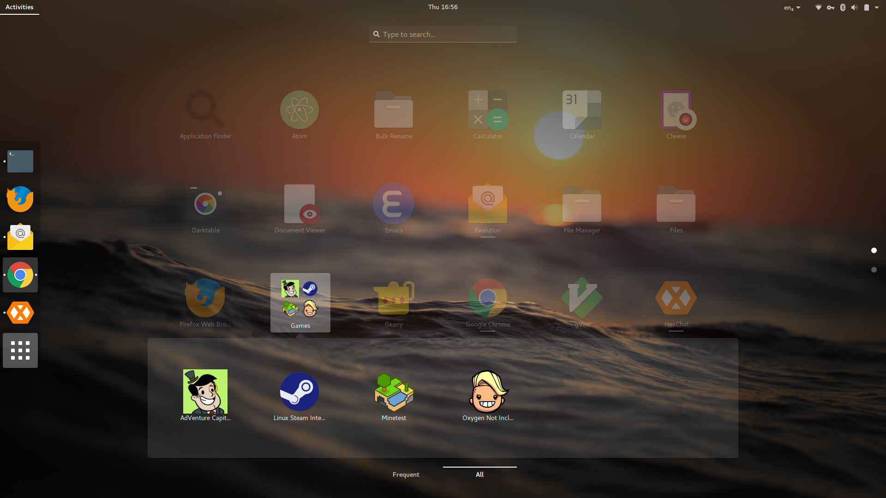This screenshot has height=498, width=886.
Task: Click the Activities button
Action: (19, 7)
